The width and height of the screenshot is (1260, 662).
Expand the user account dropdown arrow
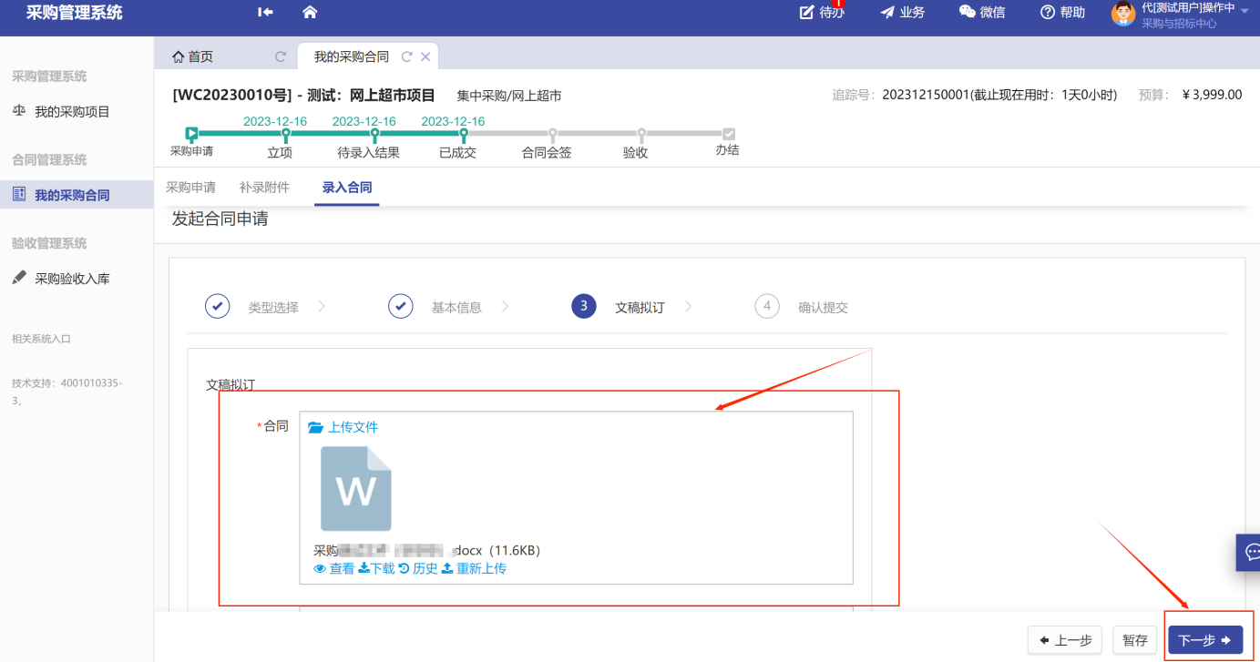(x=1245, y=10)
